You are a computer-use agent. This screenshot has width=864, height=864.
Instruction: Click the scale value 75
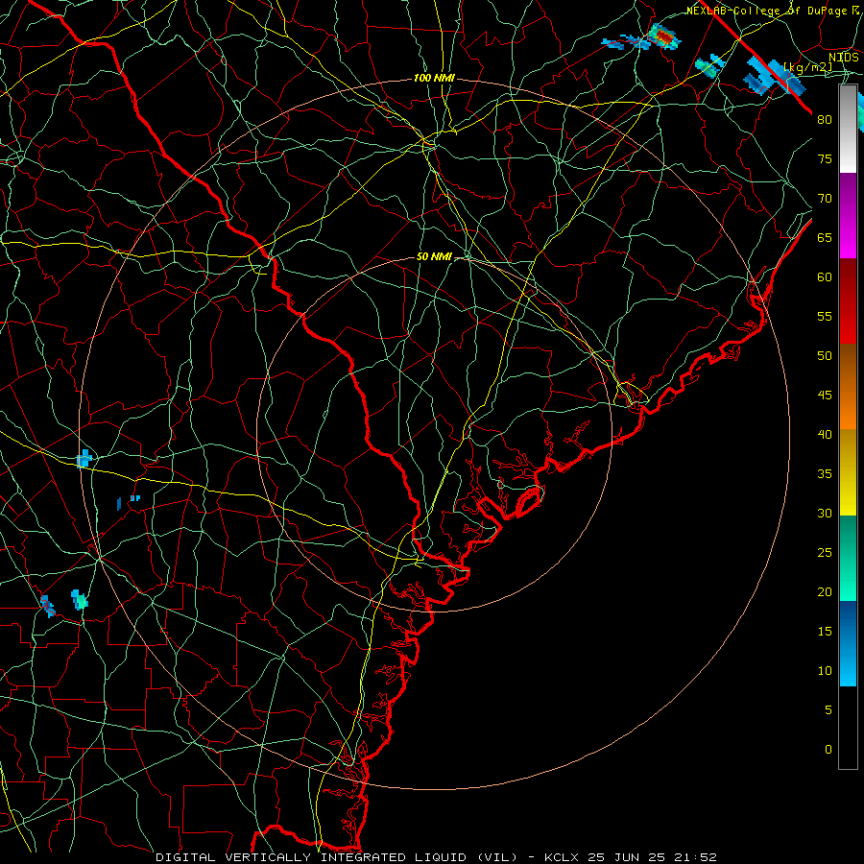click(825, 159)
